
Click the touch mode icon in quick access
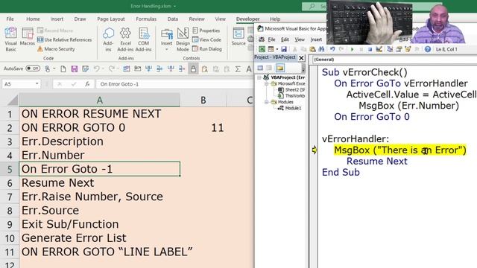coord(48,69)
